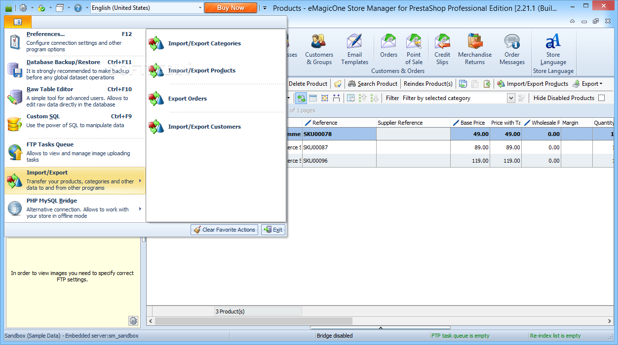The width and height of the screenshot is (618, 345).
Task: Open the Raw Table Editor entry
Action: pyautogui.click(x=75, y=97)
